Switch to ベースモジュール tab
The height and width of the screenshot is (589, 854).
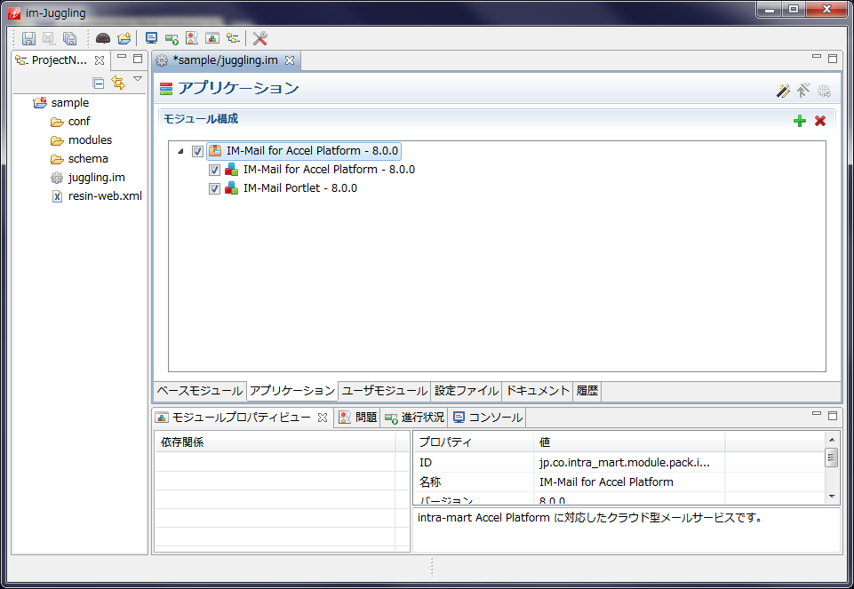(200, 391)
